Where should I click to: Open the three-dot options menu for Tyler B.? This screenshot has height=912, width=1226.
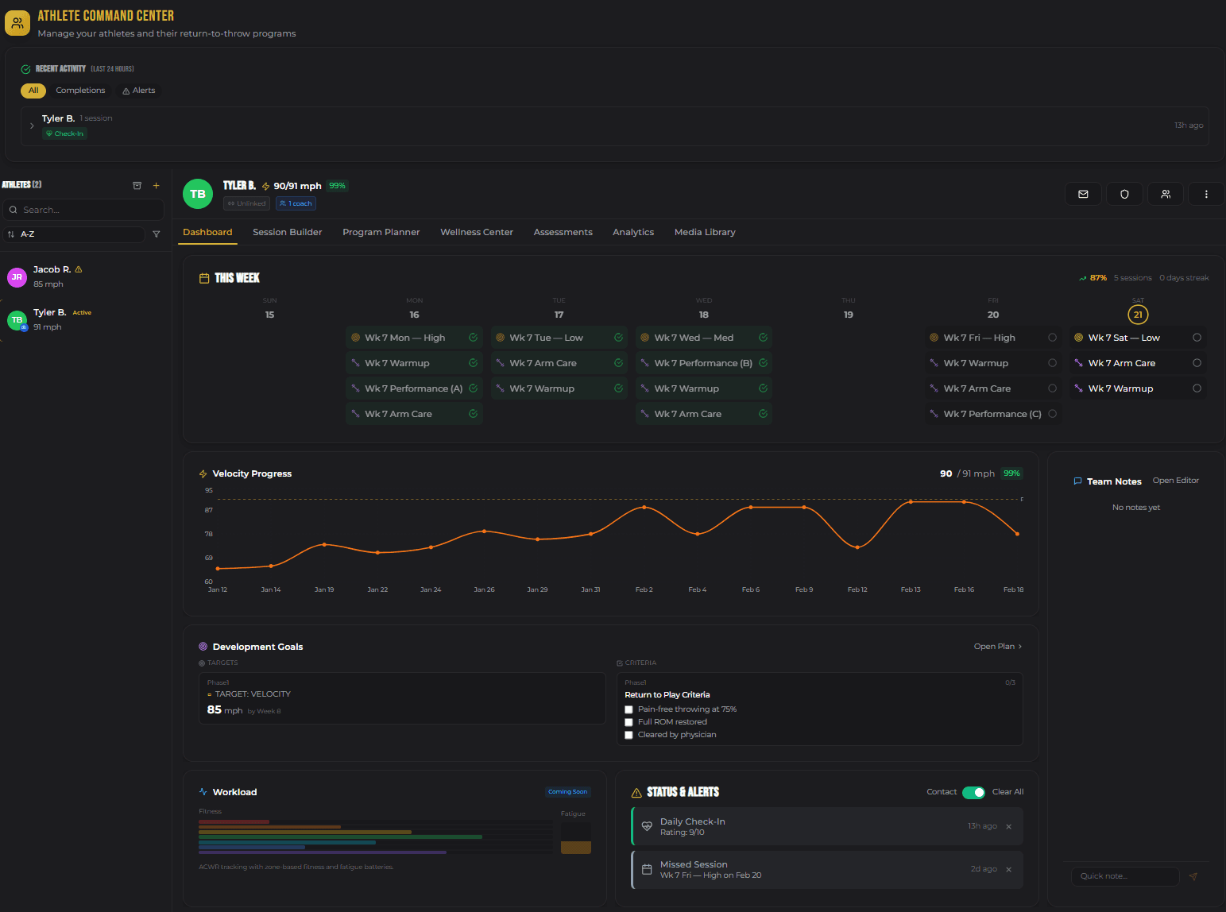(x=1205, y=193)
